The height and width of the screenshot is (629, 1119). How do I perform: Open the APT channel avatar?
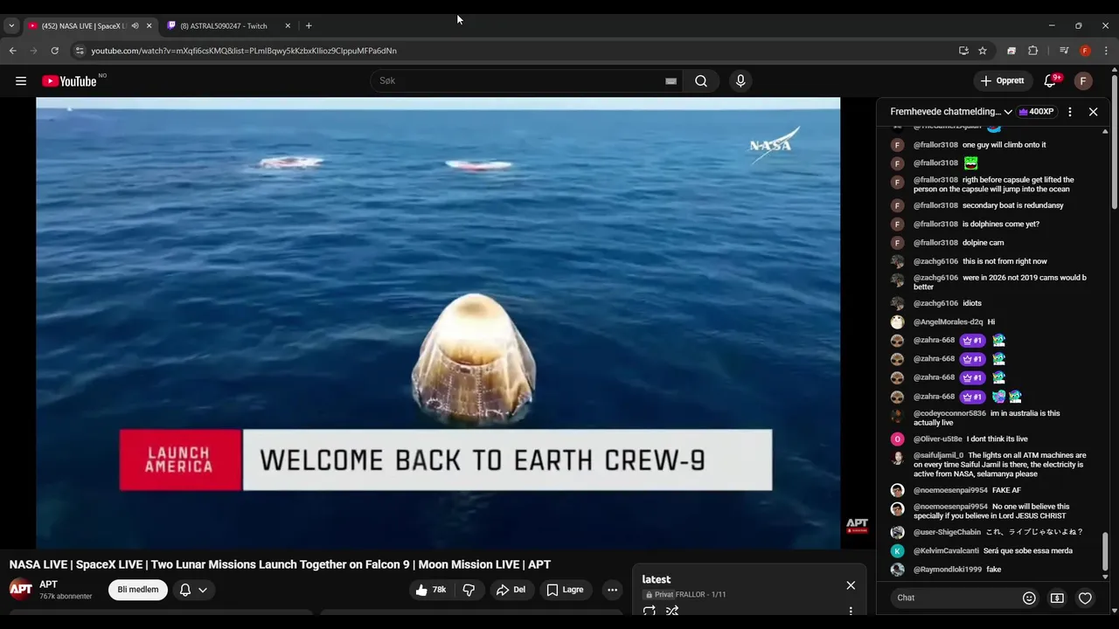tap(21, 590)
